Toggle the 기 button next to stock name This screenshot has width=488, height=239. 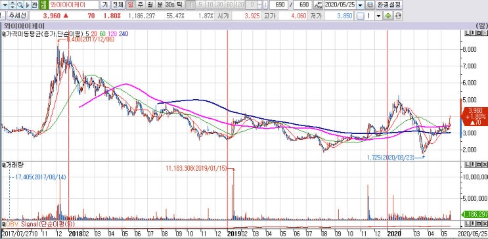tap(105, 5)
